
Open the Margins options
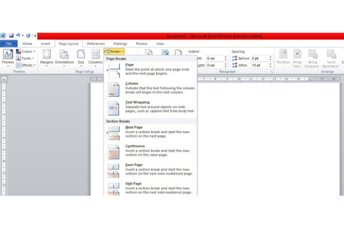coord(46,58)
